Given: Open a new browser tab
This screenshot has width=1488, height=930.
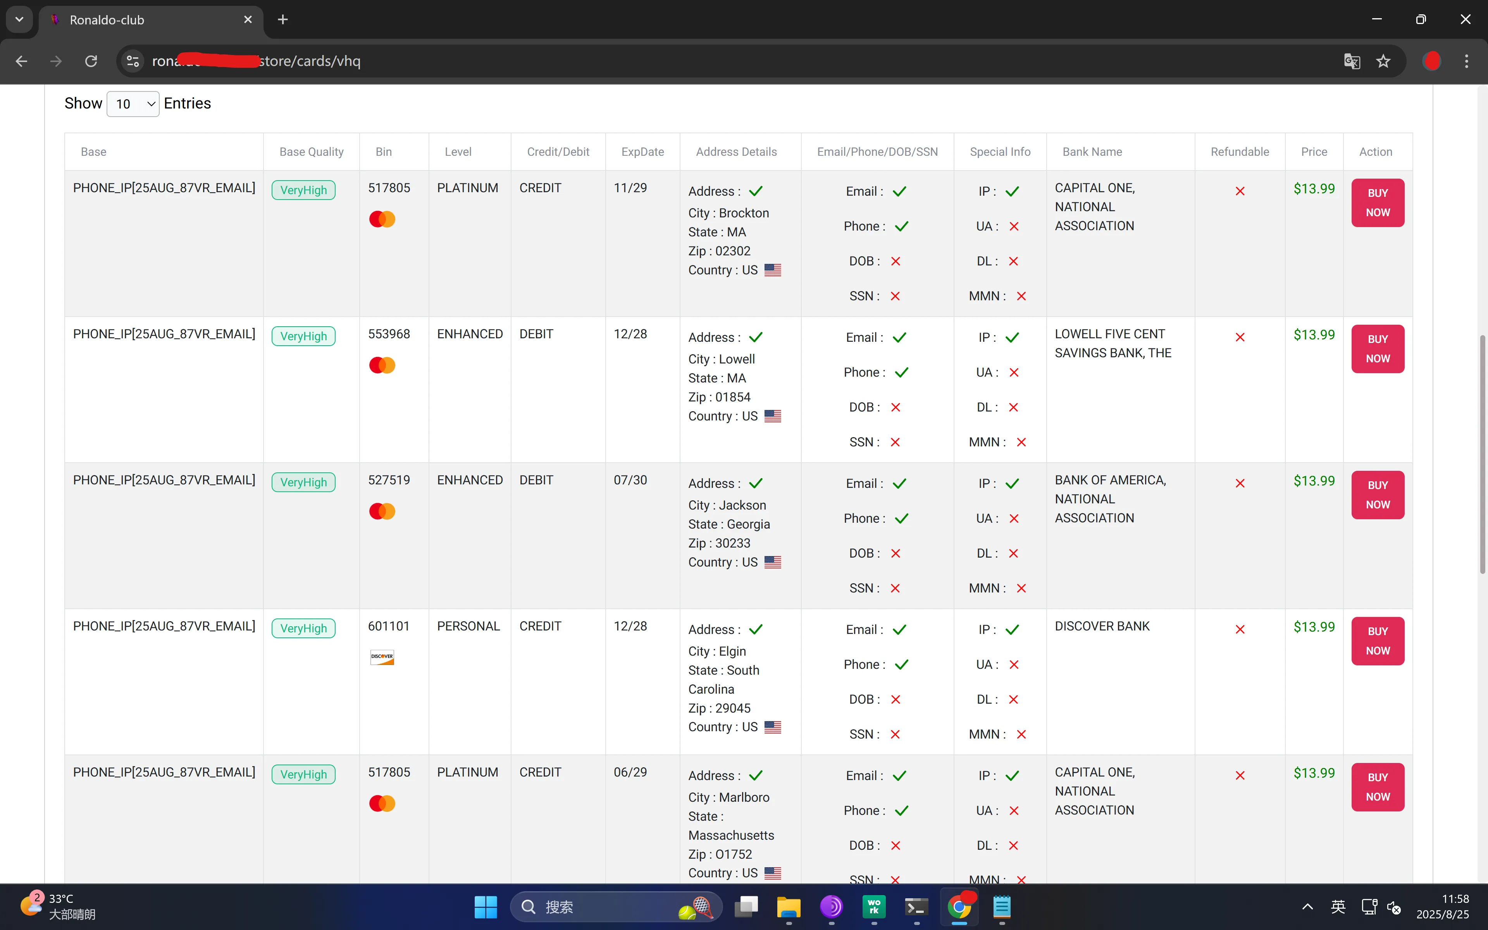Looking at the screenshot, I should tap(282, 20).
